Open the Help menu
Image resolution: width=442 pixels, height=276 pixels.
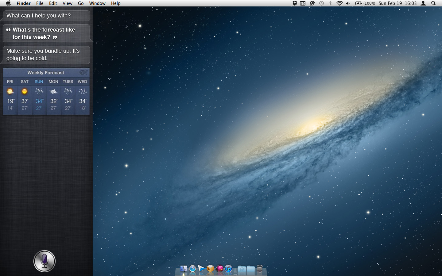[116, 3]
